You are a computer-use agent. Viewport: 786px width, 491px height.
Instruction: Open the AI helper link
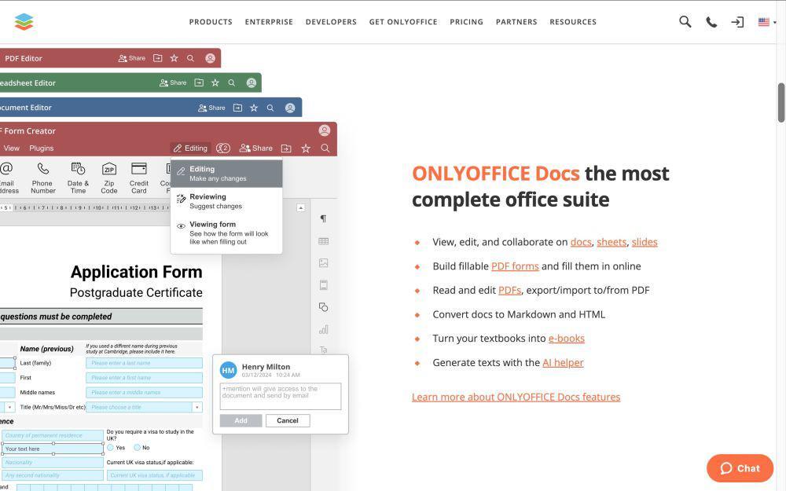pyautogui.click(x=563, y=362)
